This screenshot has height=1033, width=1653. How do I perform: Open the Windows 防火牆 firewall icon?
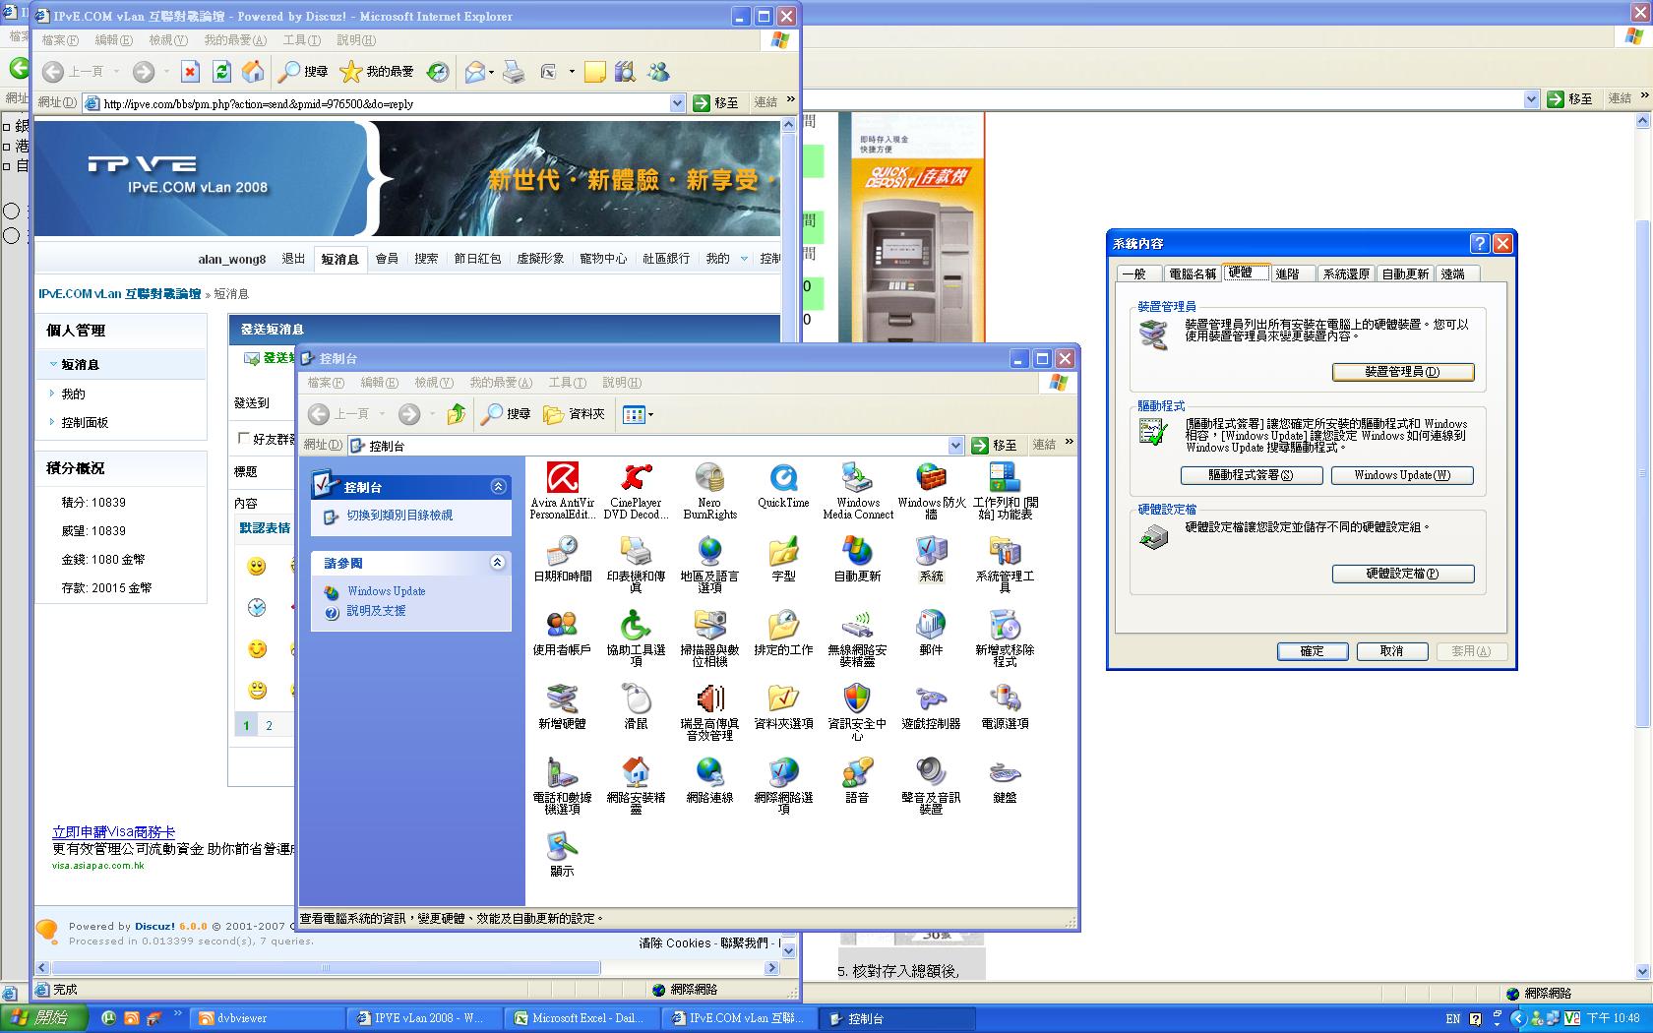931,479
